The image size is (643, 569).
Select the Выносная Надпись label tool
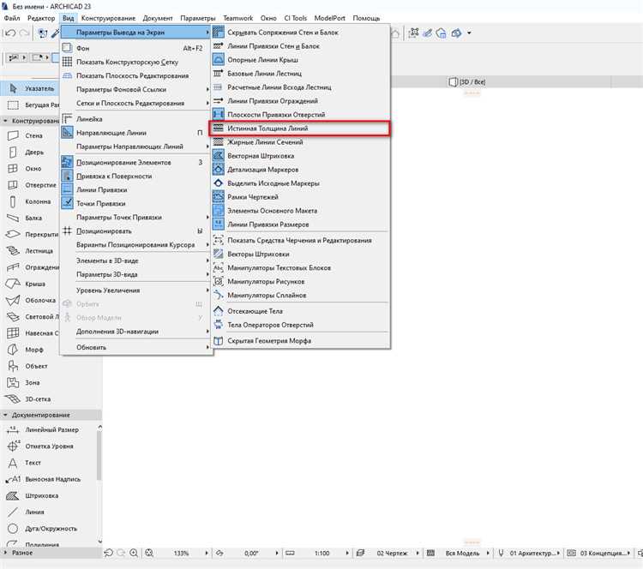click(x=49, y=479)
